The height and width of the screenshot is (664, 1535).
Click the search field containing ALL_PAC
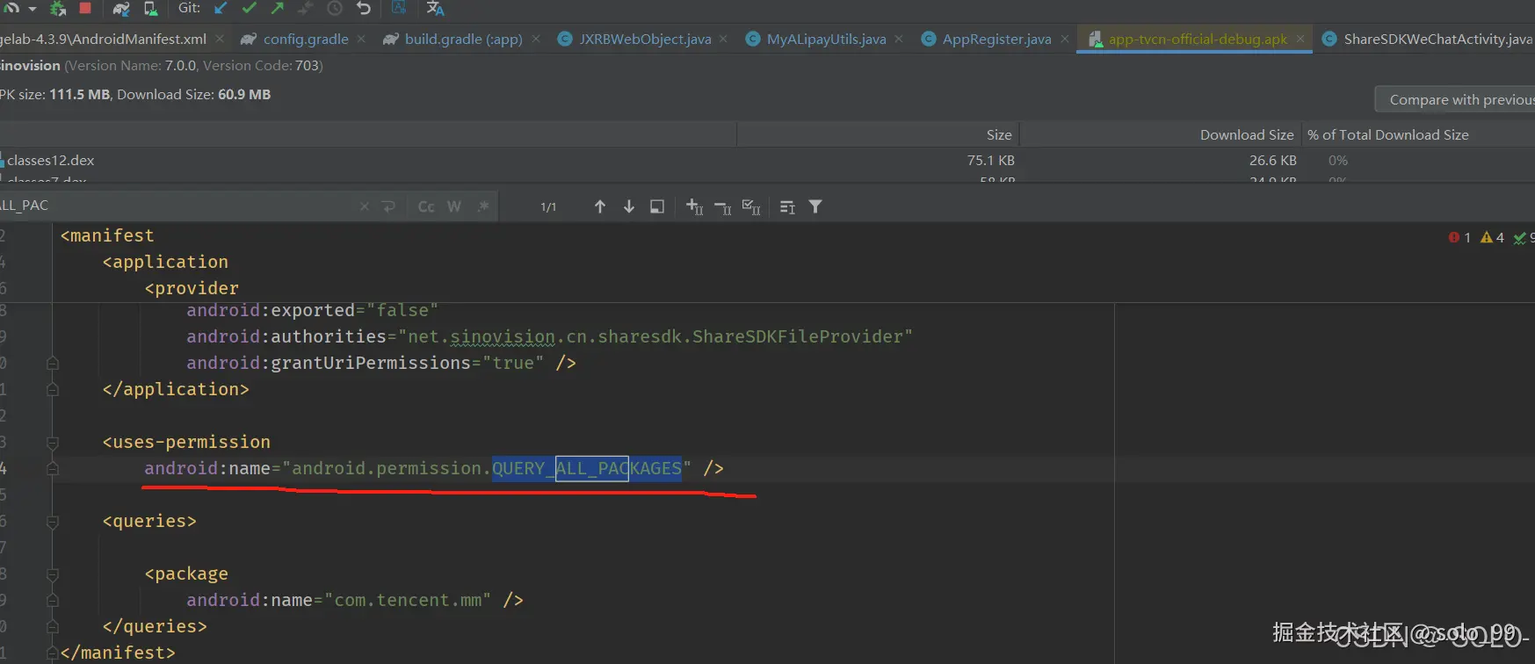click(176, 206)
